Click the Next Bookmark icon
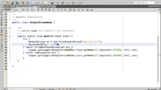This screenshot has width=161, height=90. point(61,10)
